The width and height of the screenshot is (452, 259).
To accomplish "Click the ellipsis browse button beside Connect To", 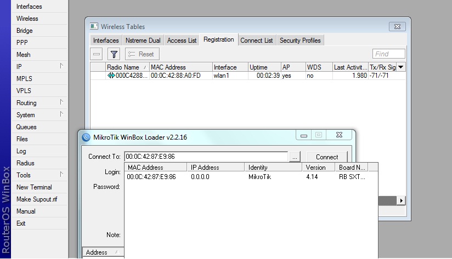I will [x=295, y=157].
